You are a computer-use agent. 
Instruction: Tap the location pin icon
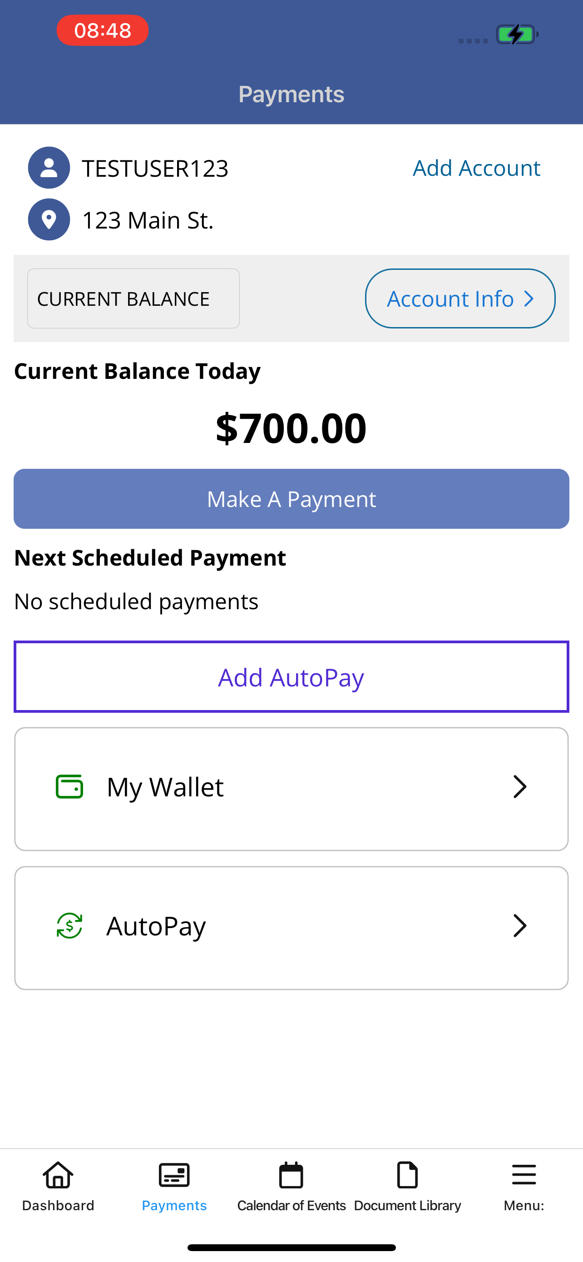click(49, 219)
